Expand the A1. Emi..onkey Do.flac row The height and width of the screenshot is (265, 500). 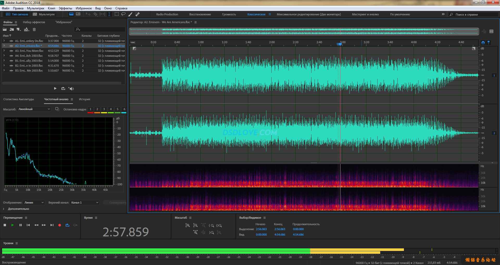click(4, 41)
